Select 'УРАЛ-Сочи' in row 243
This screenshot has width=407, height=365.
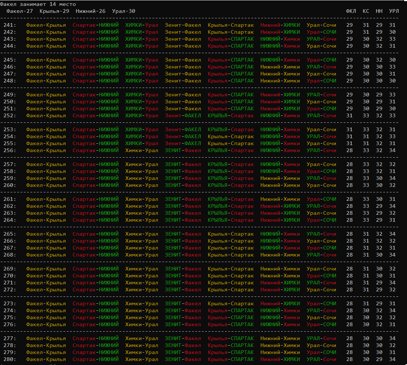[x=321, y=39]
